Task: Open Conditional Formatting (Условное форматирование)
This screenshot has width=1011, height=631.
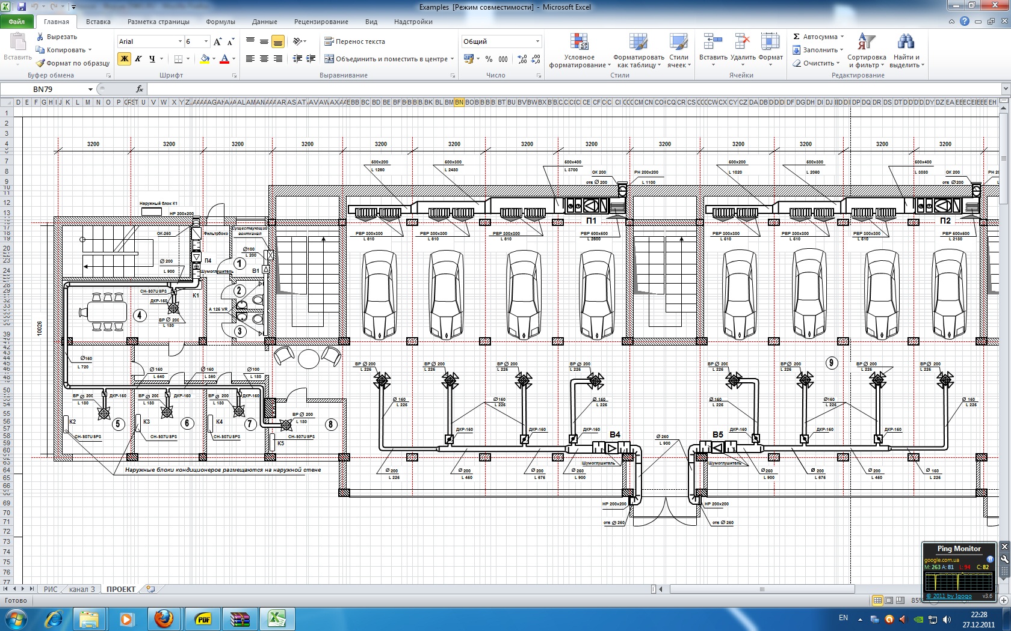Action: click(x=580, y=50)
